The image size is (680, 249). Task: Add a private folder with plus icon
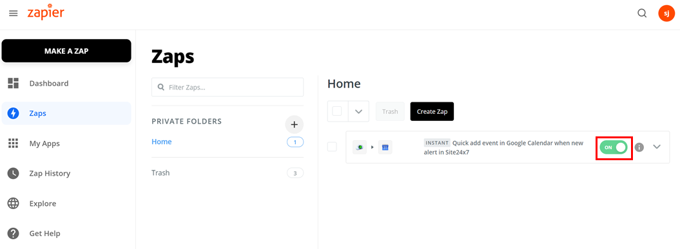(295, 125)
